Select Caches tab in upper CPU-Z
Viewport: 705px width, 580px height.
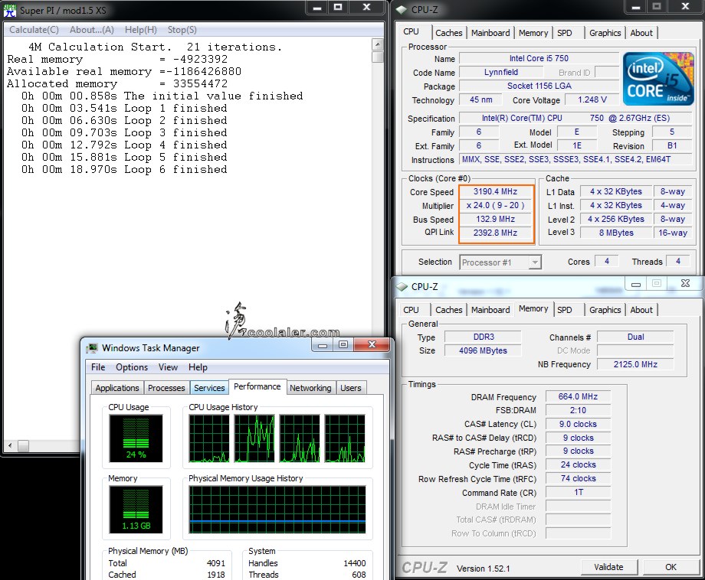pos(449,33)
